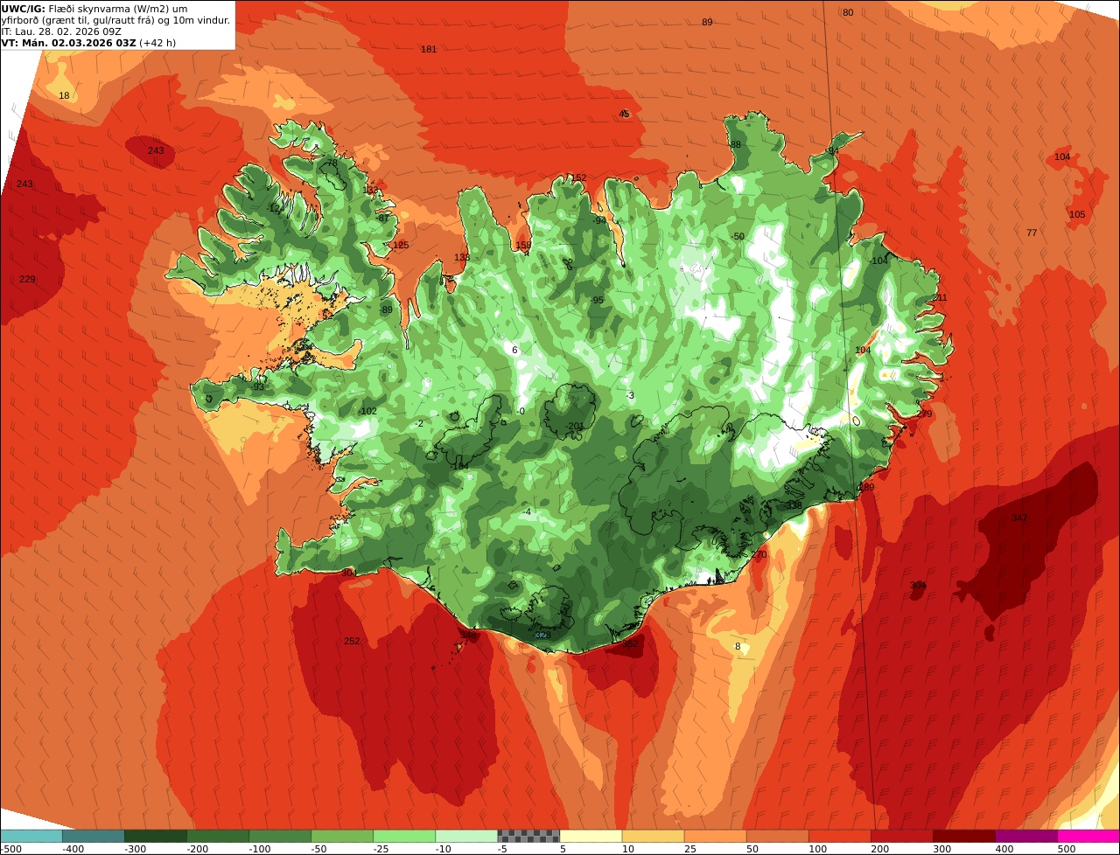This screenshot has width=1120, height=855.
Task: Pick legend swatch between 200 and 300
Action: tap(900, 836)
